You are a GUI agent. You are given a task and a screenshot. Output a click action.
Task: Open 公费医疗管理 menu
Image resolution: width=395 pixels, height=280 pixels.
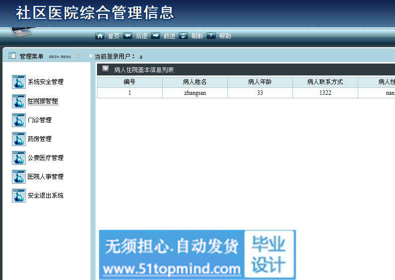tap(45, 158)
